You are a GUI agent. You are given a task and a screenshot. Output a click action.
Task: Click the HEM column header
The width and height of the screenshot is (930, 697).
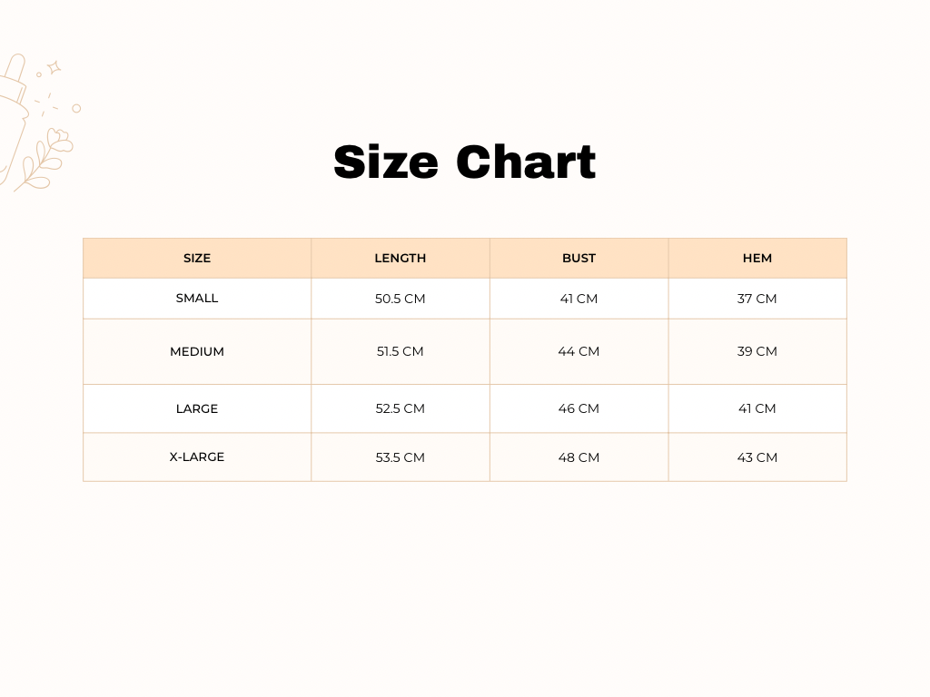pos(757,258)
